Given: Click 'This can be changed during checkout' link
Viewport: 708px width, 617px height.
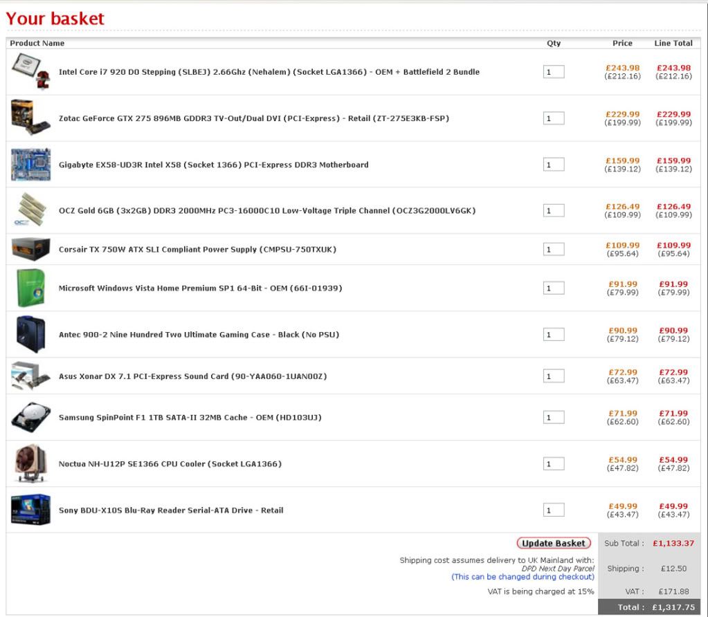Looking at the screenshot, I should [523, 577].
